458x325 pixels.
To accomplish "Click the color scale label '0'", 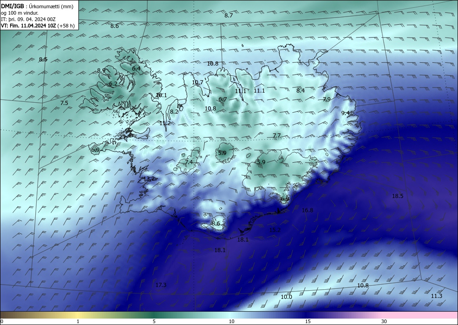I will tap(2, 322).
